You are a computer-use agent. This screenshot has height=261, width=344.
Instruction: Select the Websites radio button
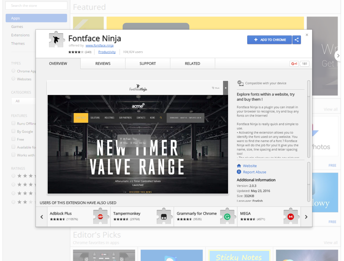(x=13, y=79)
